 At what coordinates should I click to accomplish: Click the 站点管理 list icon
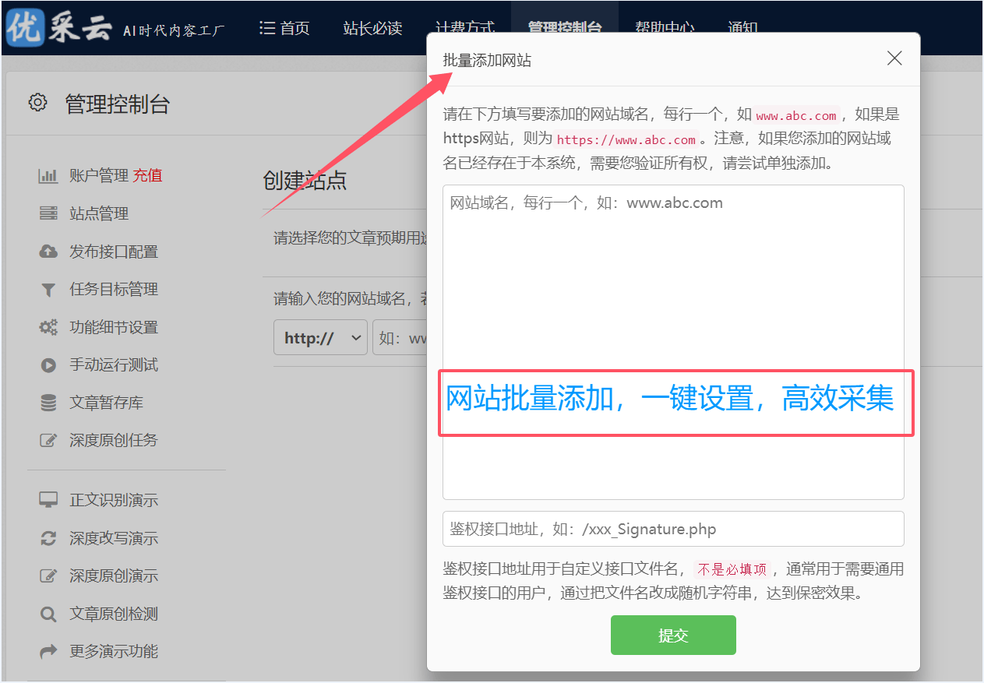point(48,213)
